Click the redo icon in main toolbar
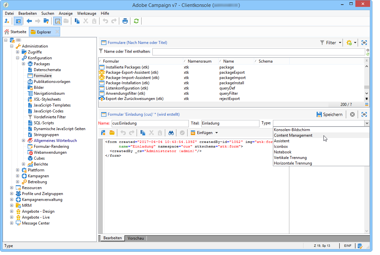This screenshot has width=380, height=255. tap(114, 21)
